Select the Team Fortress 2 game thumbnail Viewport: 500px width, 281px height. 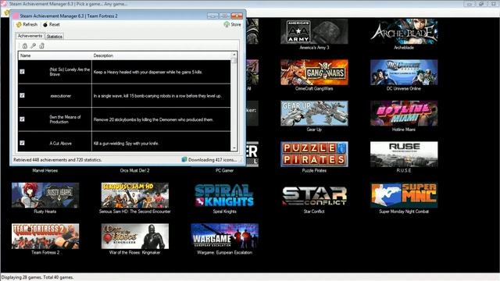(45, 236)
